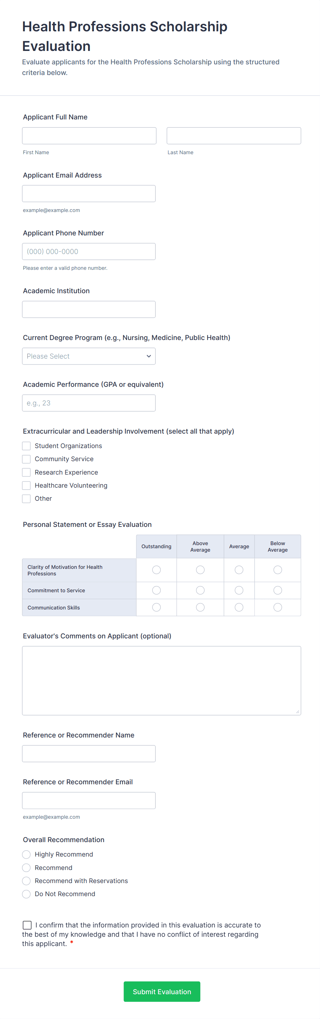This screenshot has height=1019, width=320.
Task: Click into the Last Name field
Action: (x=234, y=136)
